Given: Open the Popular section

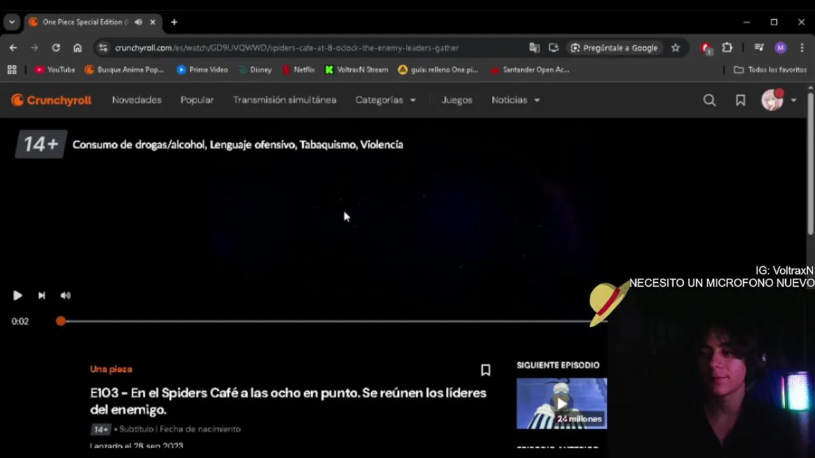Looking at the screenshot, I should tap(197, 100).
